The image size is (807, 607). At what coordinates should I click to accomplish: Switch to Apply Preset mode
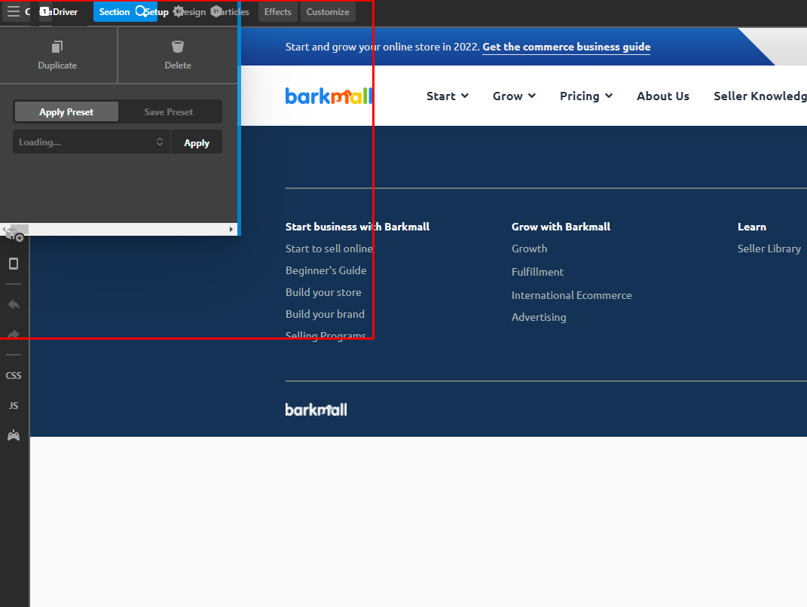tap(66, 111)
